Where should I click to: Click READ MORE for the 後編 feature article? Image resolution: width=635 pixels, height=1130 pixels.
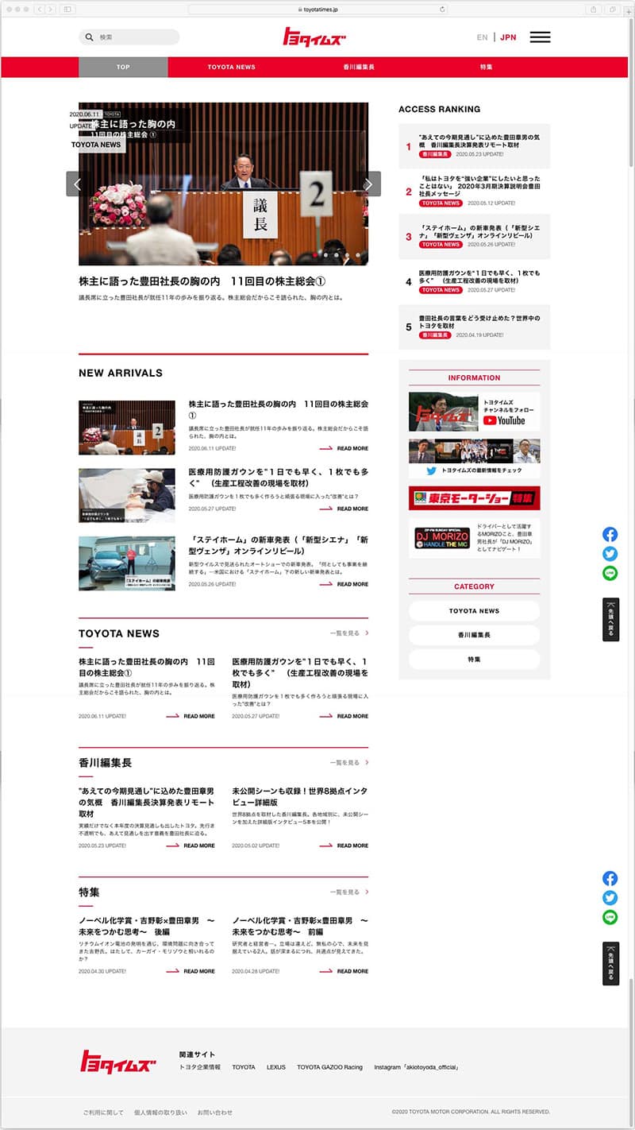[190, 971]
